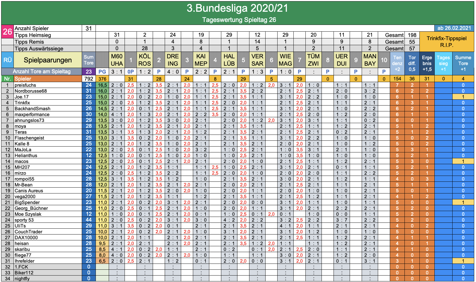Click the blue 'RÜ' header cell
This screenshot has height=282, width=476.
(x=7, y=60)
